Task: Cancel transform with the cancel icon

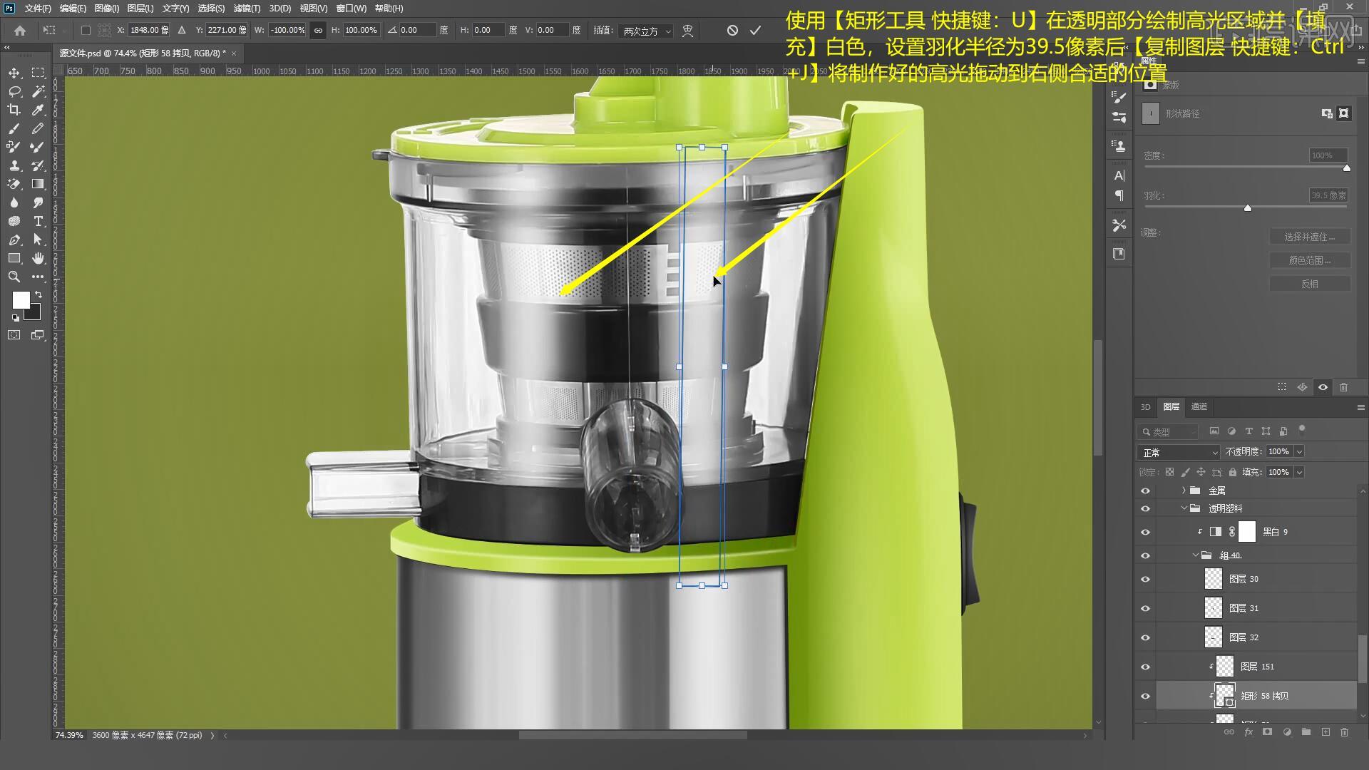Action: tap(732, 30)
